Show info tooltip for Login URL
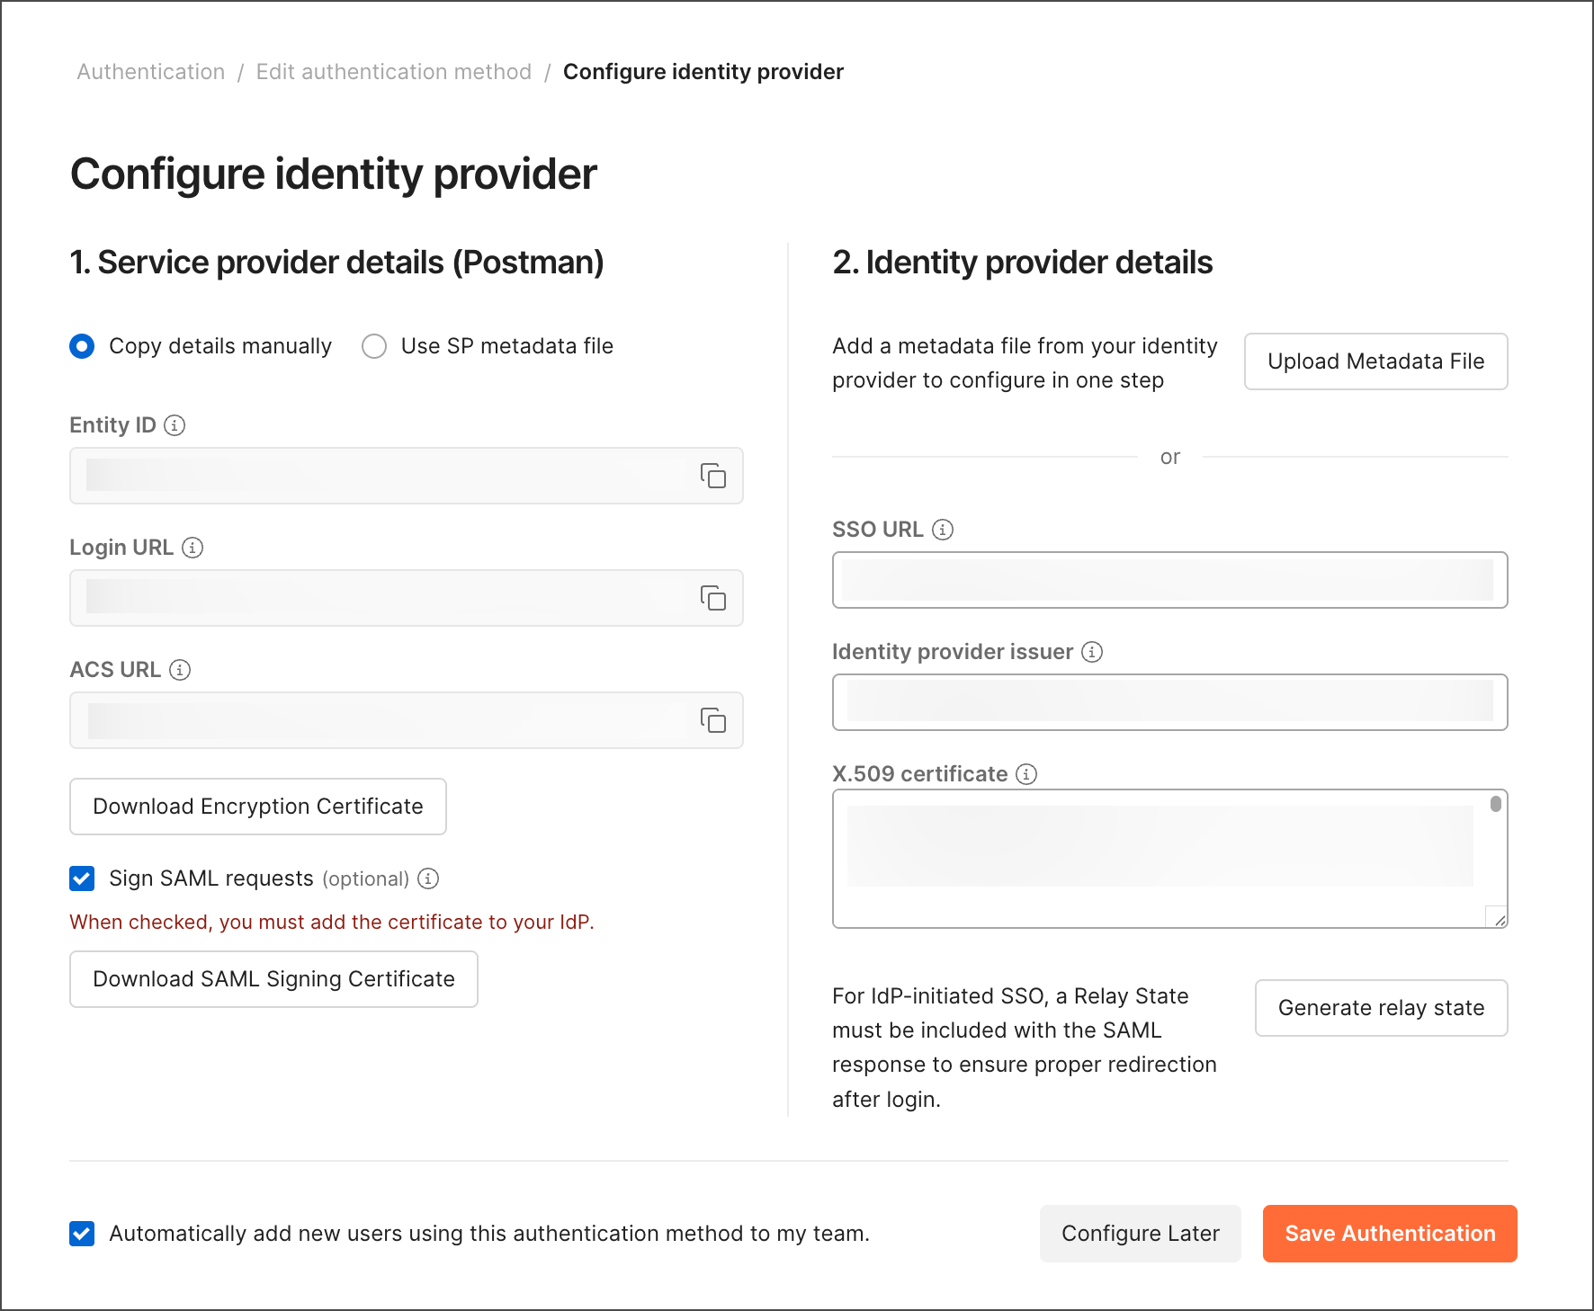The image size is (1594, 1311). coord(193,548)
